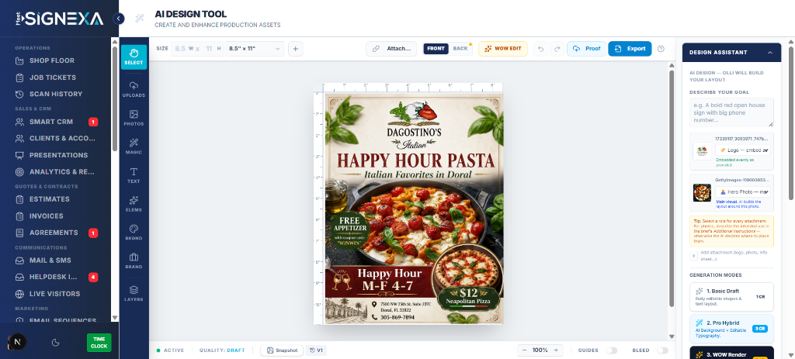Zoom out with the minus button
This screenshot has height=359, width=795.
524,350
